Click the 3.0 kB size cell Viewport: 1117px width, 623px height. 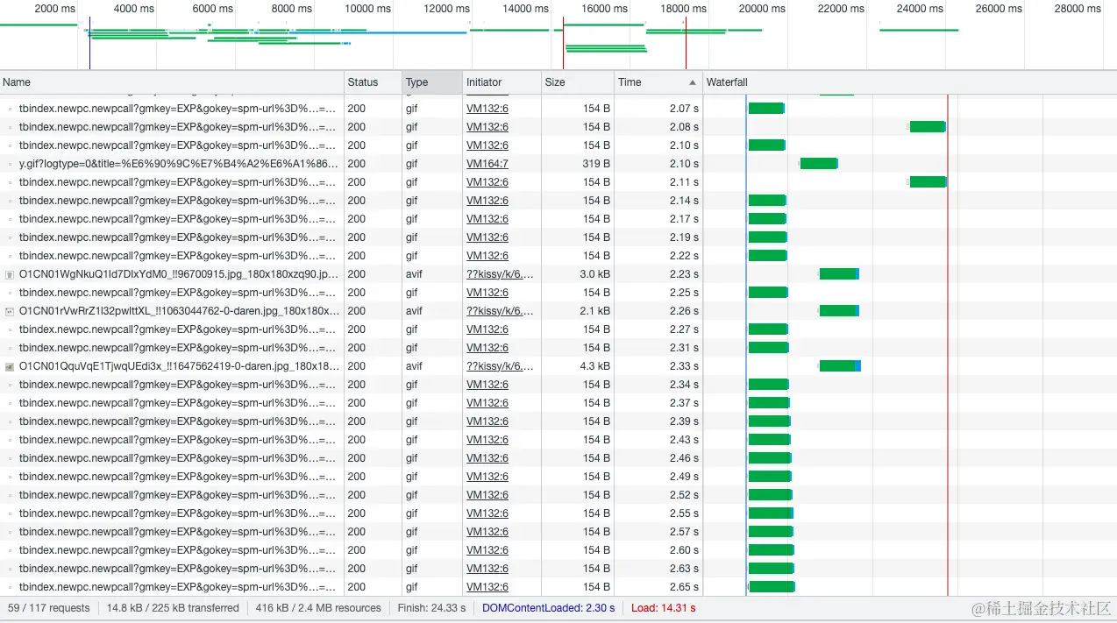[595, 274]
